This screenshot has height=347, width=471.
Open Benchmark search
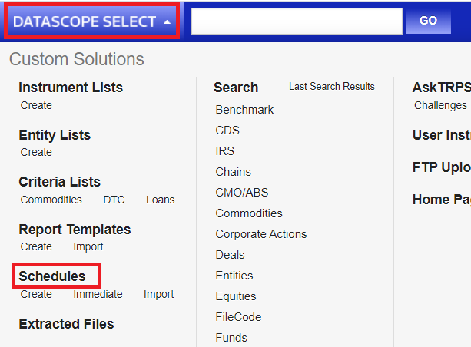click(x=244, y=110)
